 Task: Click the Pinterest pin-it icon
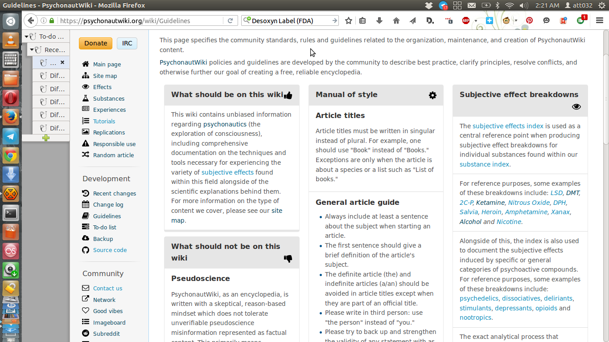(529, 20)
